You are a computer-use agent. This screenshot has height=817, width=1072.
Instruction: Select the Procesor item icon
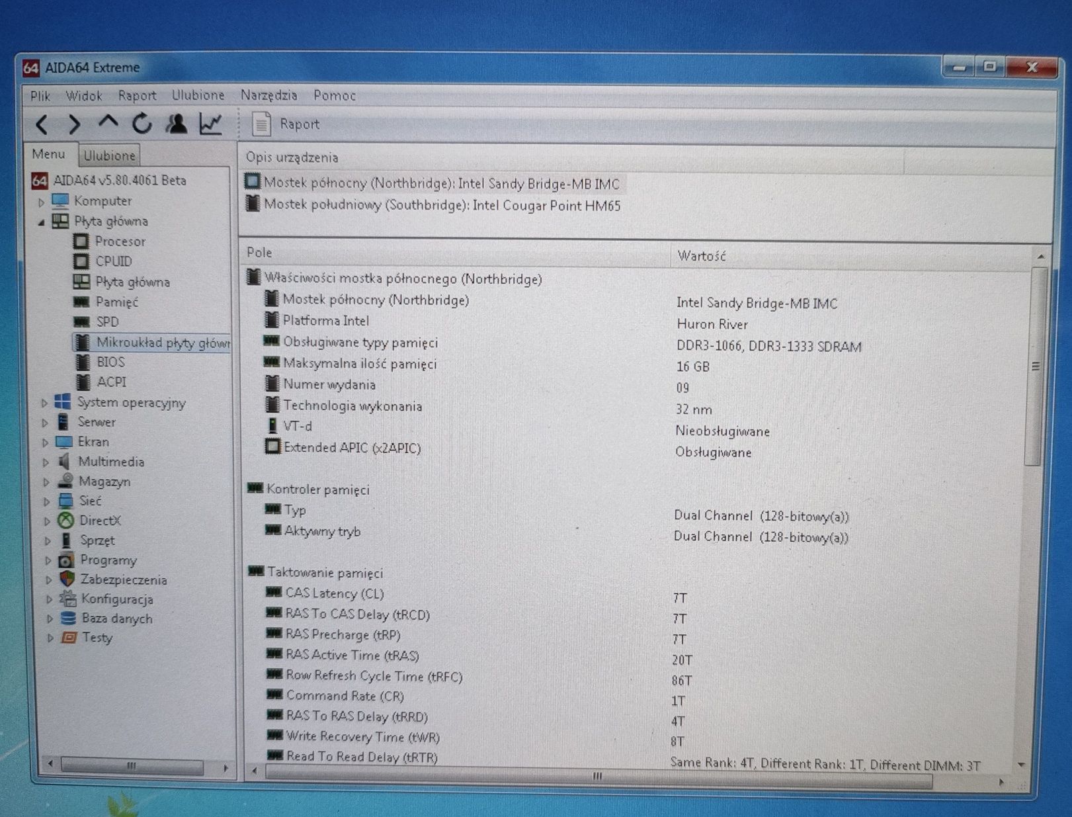click(x=81, y=241)
